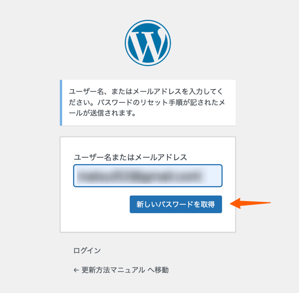
Task: Click the empty area left of the get-password button
Action: 101,204
